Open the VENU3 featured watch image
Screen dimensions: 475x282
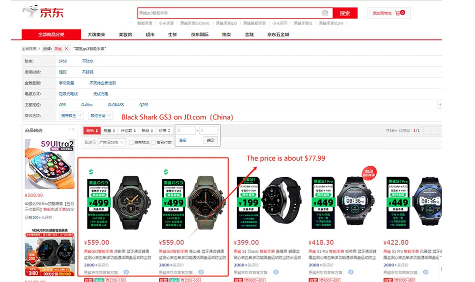coord(49,252)
